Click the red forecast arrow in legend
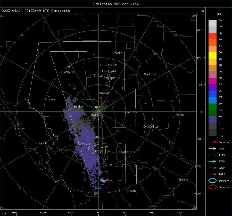Image resolution: width=232 pixels, height=216 pixels. (x=212, y=142)
